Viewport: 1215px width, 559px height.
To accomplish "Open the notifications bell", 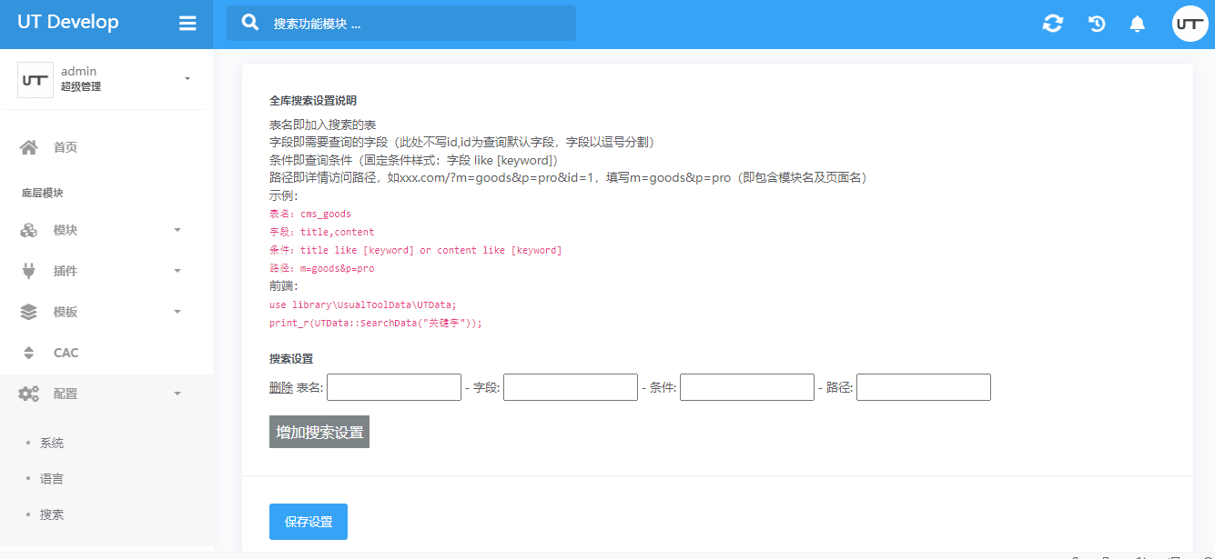I will 1137,24.
